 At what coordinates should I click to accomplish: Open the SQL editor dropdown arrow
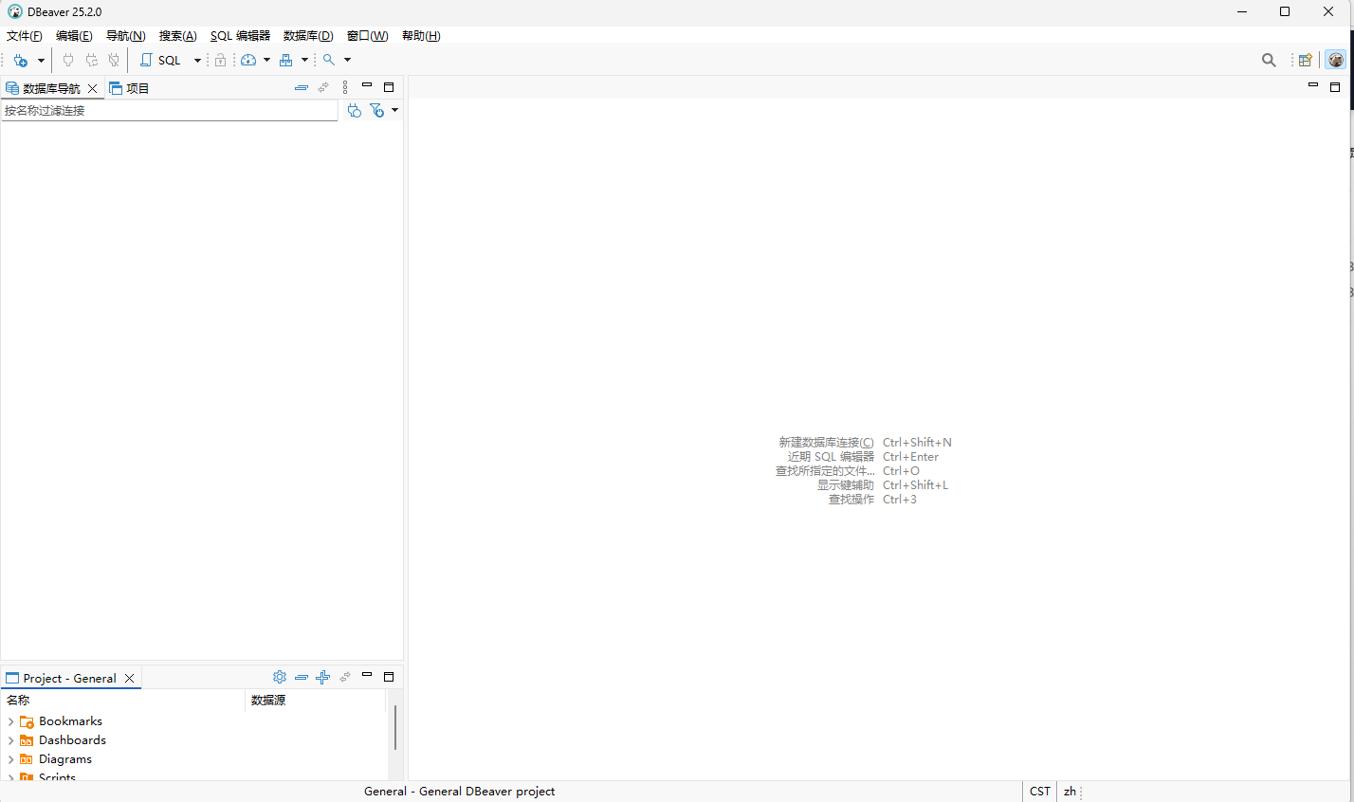pos(197,60)
